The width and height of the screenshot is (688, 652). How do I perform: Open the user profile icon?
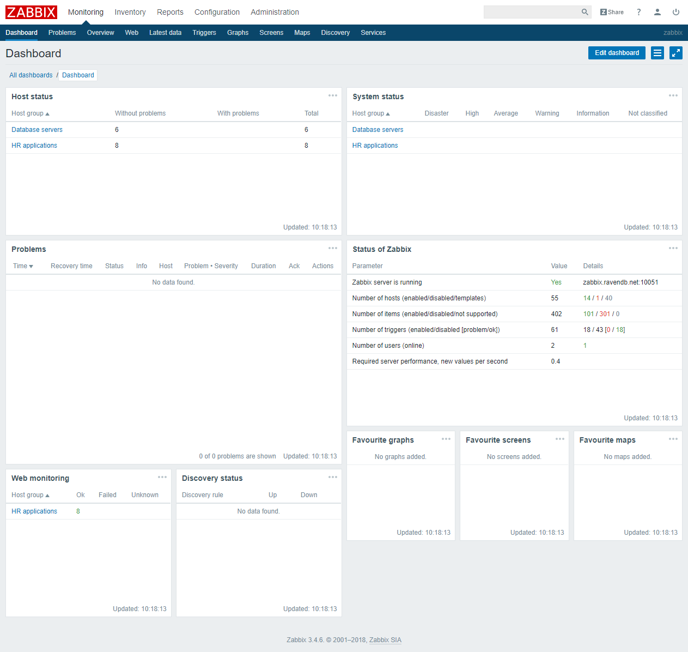pos(657,12)
